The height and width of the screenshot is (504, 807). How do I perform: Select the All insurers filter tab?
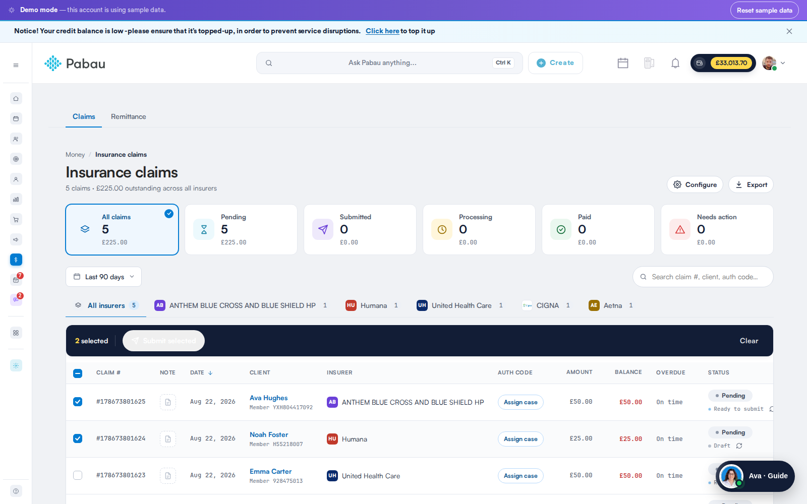(x=106, y=305)
